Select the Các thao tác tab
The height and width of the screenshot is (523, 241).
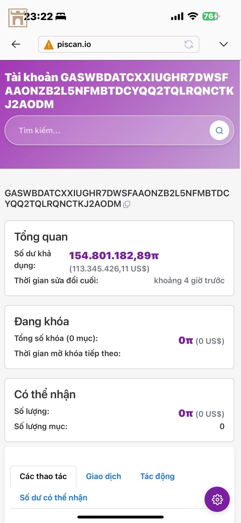pyautogui.click(x=43, y=476)
